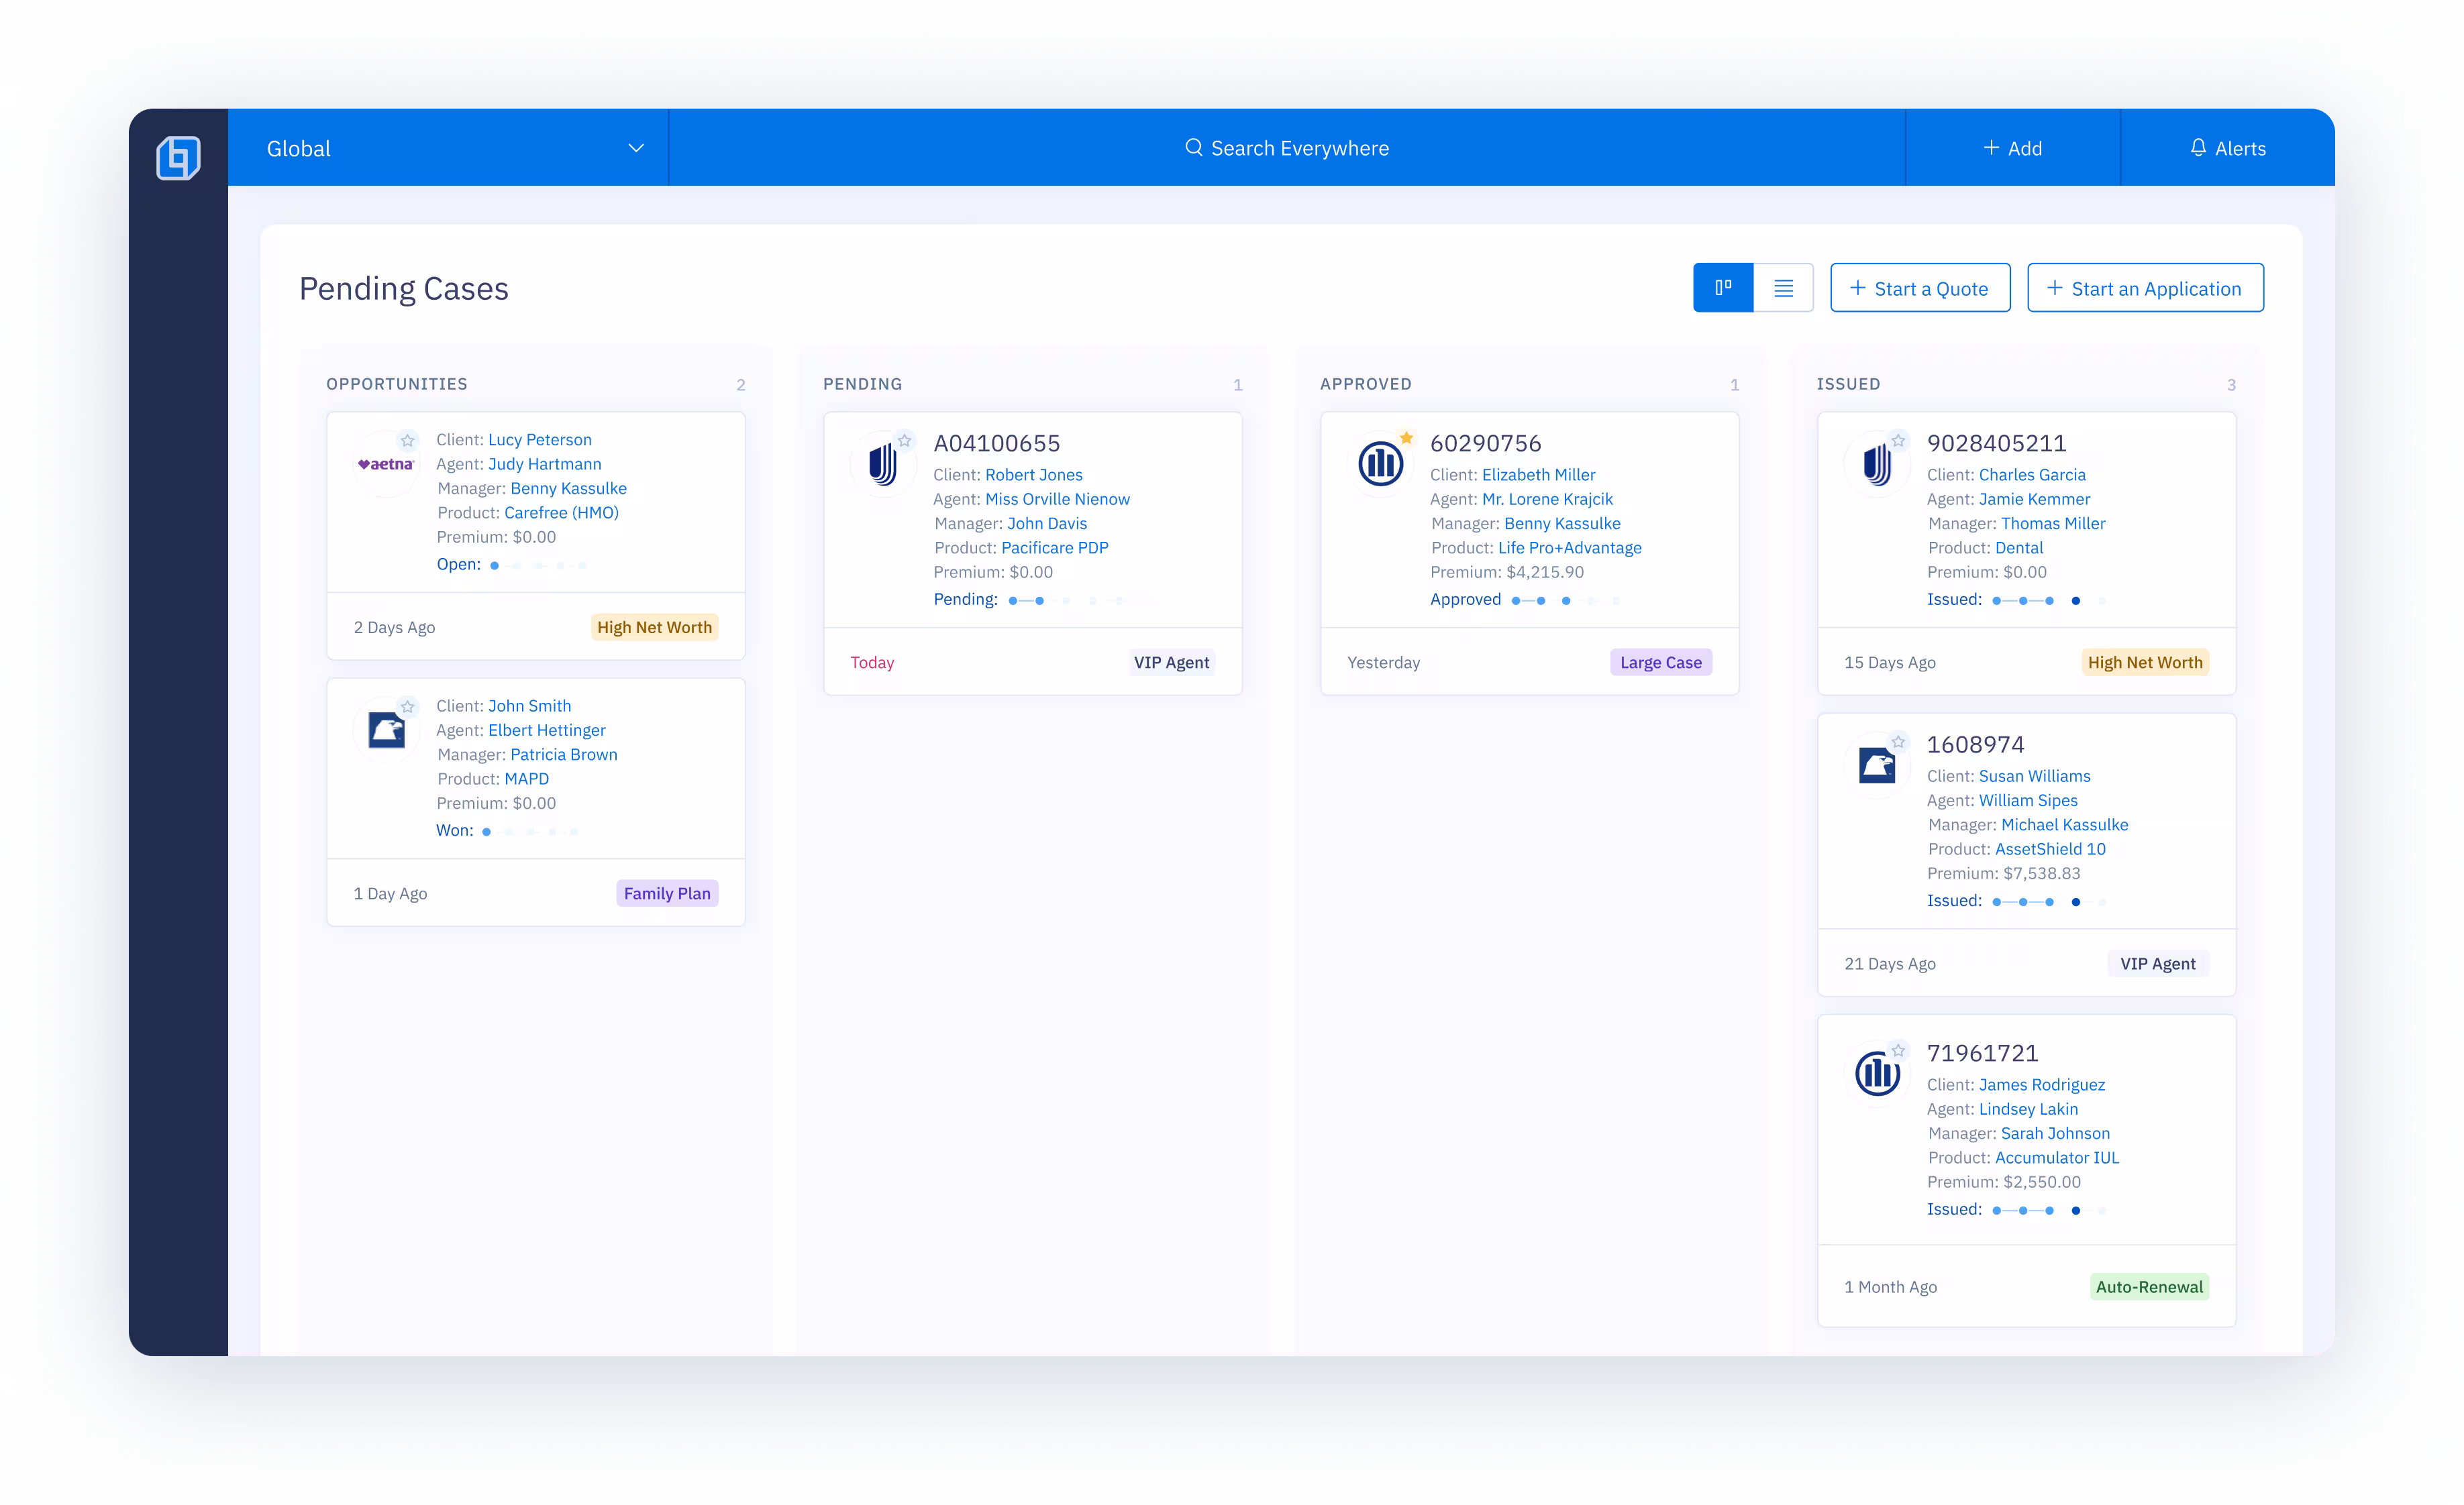Open client Robert Jones link
The image size is (2464, 1505).
pyautogui.click(x=1033, y=475)
